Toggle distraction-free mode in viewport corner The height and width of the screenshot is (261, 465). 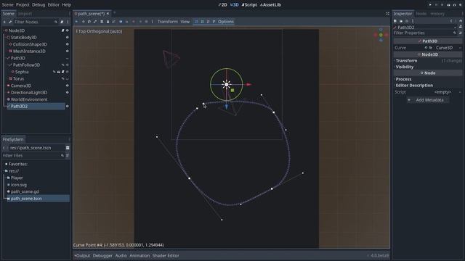tap(387, 14)
